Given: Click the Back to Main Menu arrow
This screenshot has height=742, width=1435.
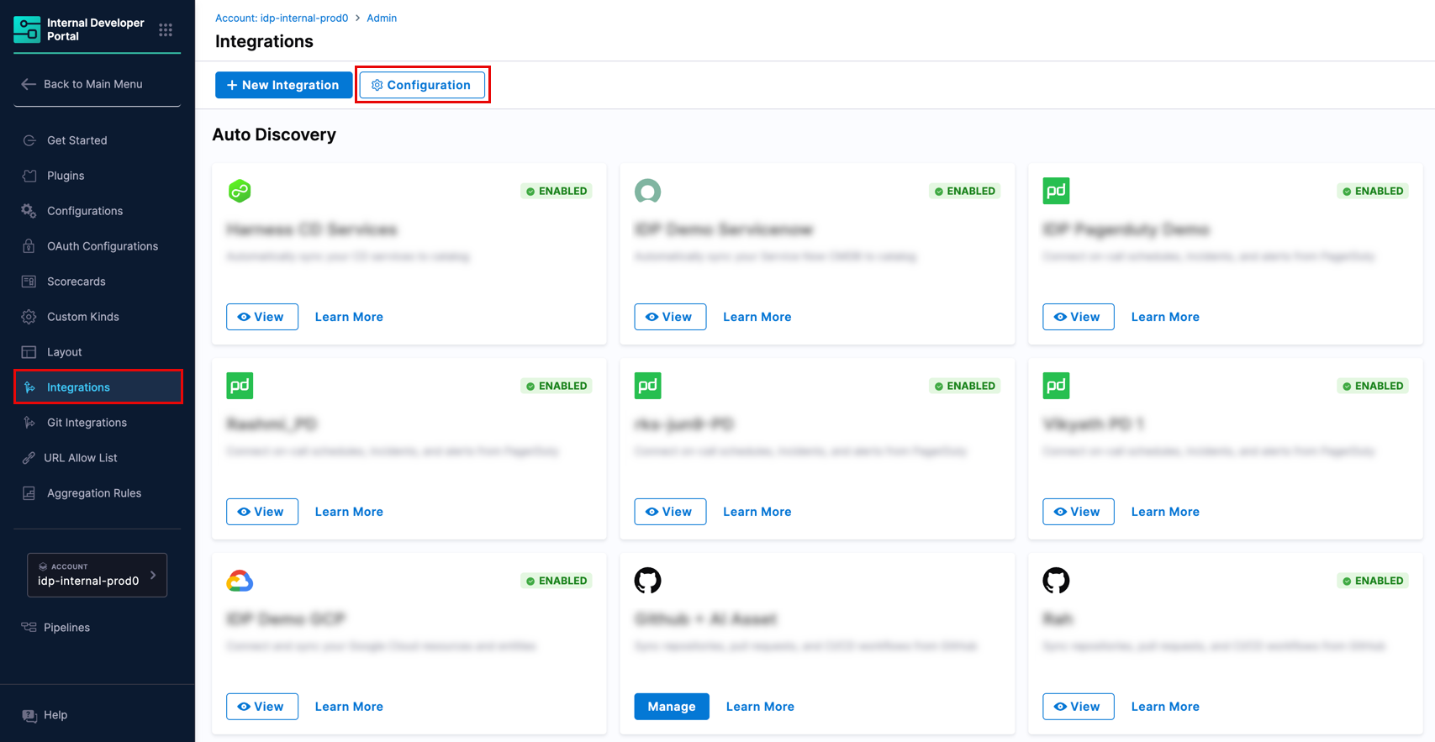Looking at the screenshot, I should coord(29,84).
